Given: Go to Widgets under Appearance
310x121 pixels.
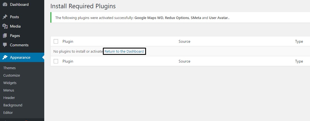Looking at the screenshot, I should click(10, 83).
